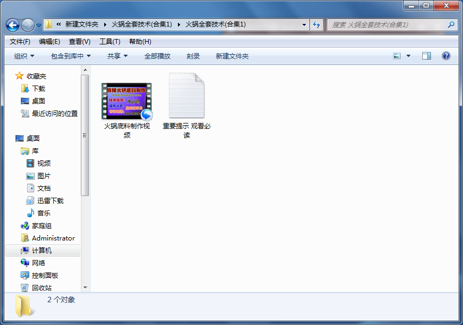The height and width of the screenshot is (325, 463).
Task: Open the help question mark icon
Action: pos(446,56)
